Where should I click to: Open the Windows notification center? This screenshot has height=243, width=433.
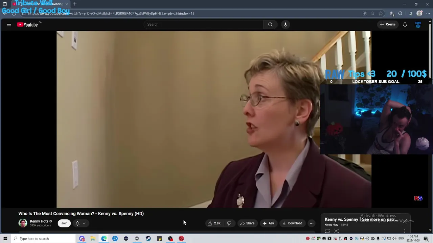[x=426, y=239]
